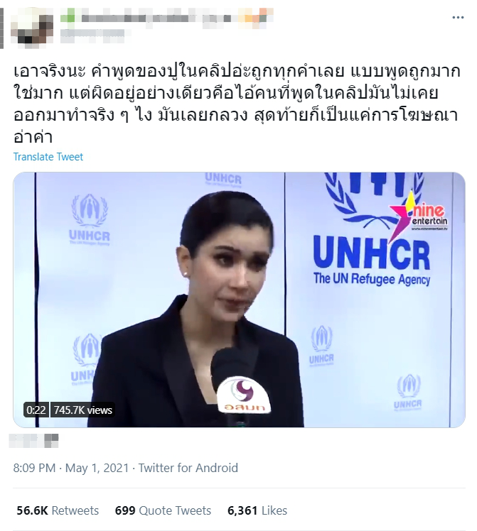This screenshot has height=531, width=477.
Task: Click the 0:22 video duration badge
Action: tap(36, 410)
